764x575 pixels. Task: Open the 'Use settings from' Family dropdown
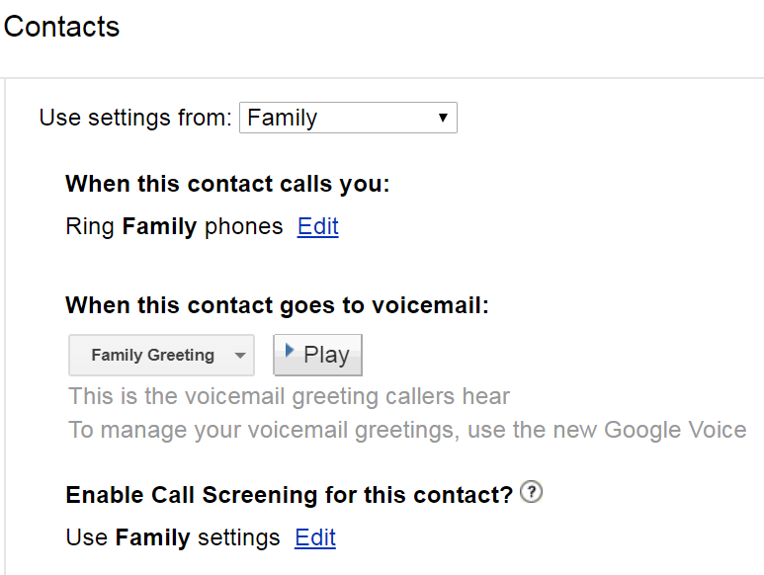tap(348, 118)
